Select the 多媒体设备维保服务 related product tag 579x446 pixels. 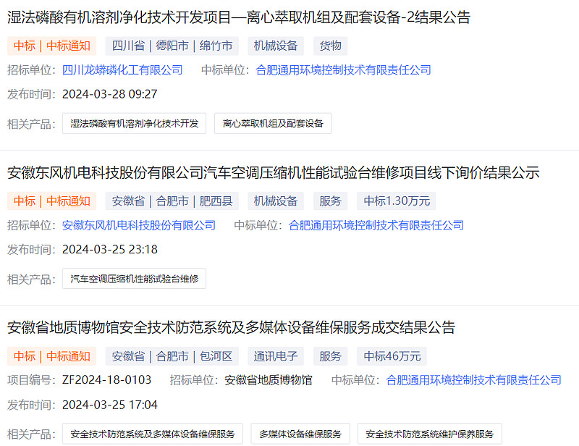click(x=300, y=434)
